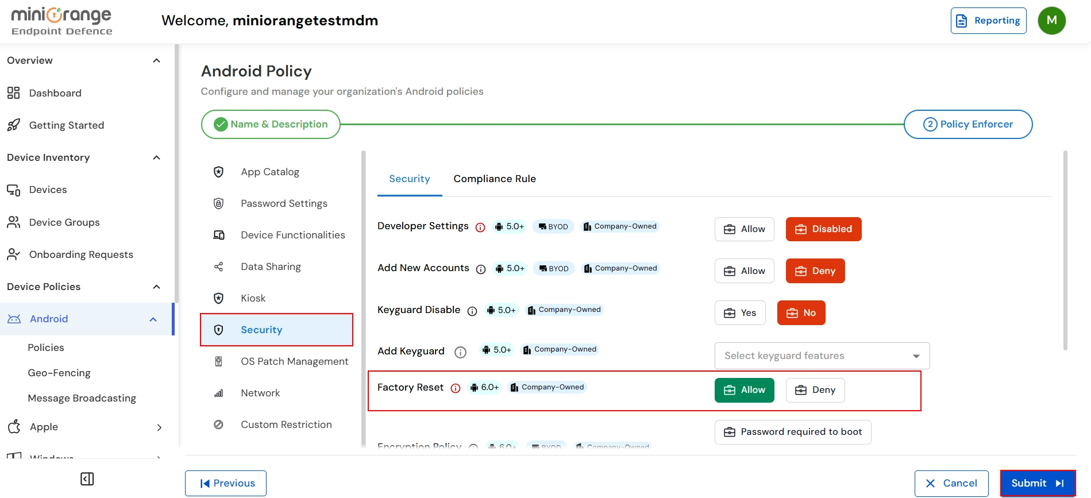
Task: Set Add New Accounts to Allow
Action: [x=744, y=271]
